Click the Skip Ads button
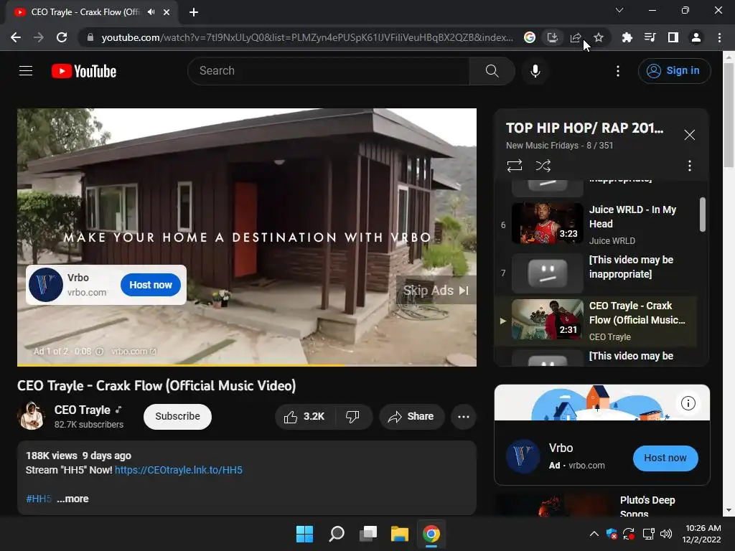 [x=436, y=291]
